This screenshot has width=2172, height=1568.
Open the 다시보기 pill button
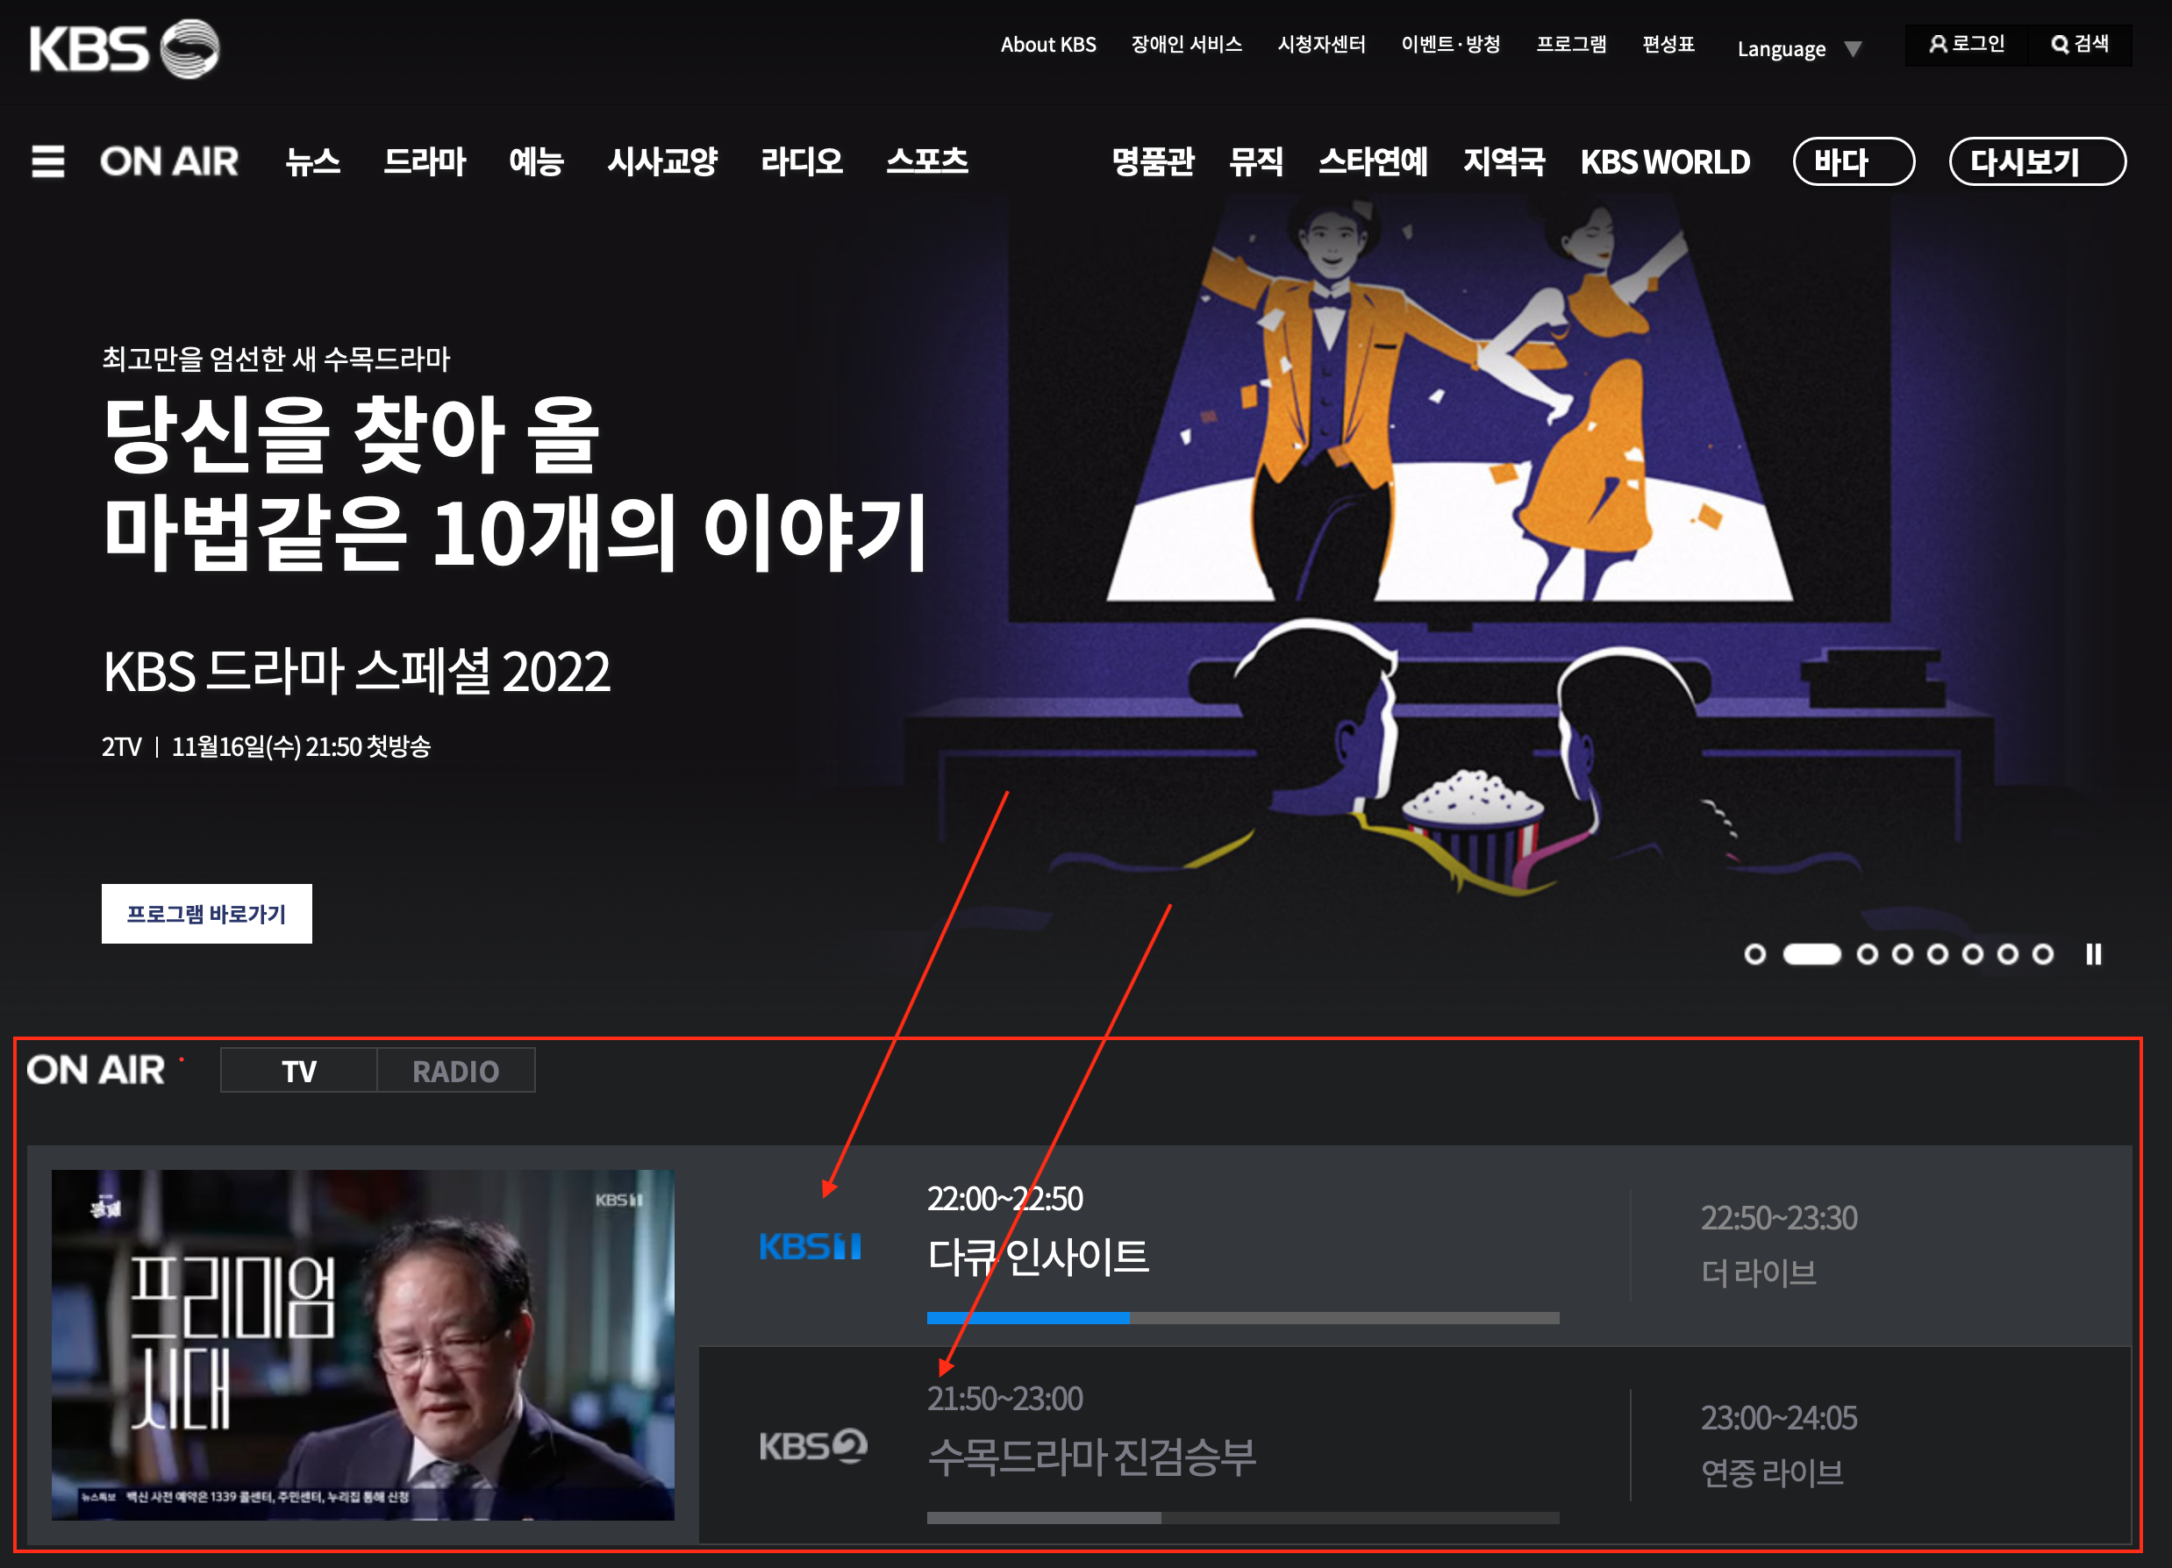pos(2037,160)
